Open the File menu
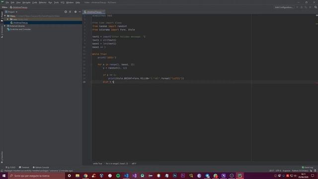This screenshot has height=179, width=318. [7, 2]
